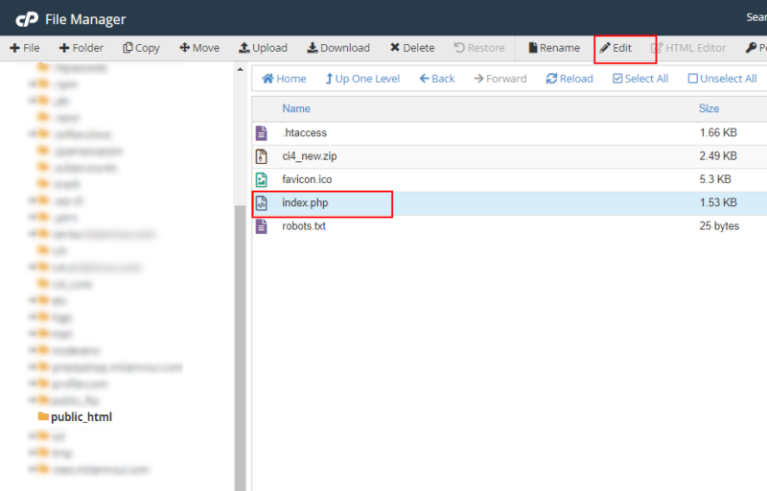Sort files by Name column header
Screen dimensions: 767x491
pos(296,109)
